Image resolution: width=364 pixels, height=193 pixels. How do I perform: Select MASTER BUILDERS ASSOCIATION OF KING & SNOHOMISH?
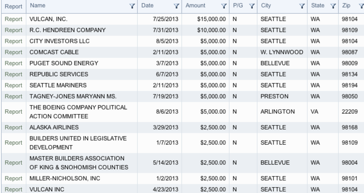coord(79,163)
